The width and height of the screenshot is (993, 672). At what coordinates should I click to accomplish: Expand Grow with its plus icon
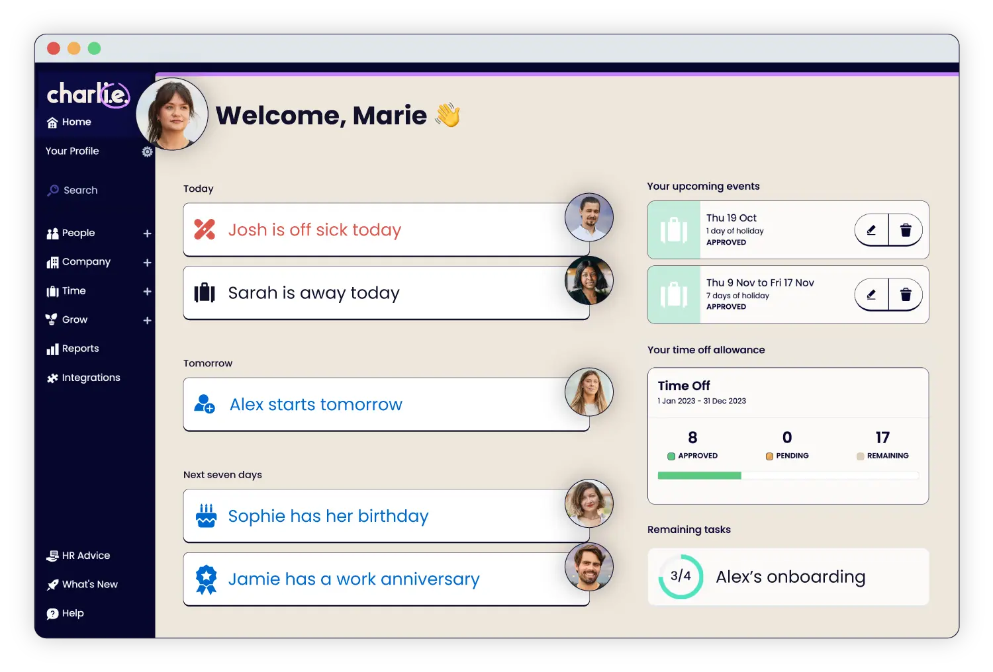(147, 321)
